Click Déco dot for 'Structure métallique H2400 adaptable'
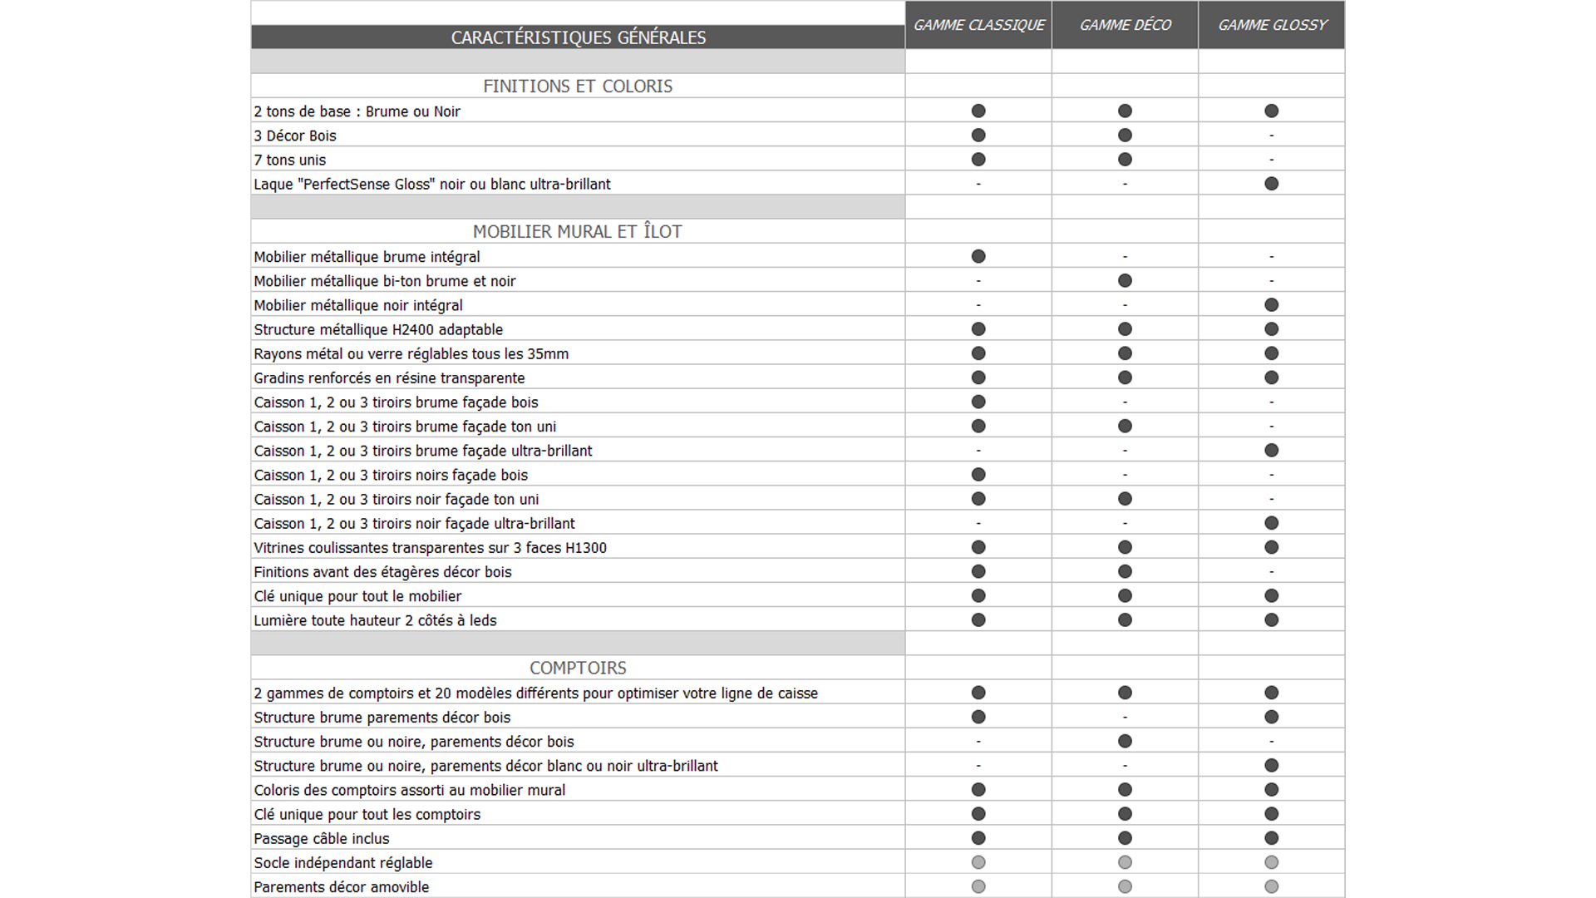 pos(1125,329)
